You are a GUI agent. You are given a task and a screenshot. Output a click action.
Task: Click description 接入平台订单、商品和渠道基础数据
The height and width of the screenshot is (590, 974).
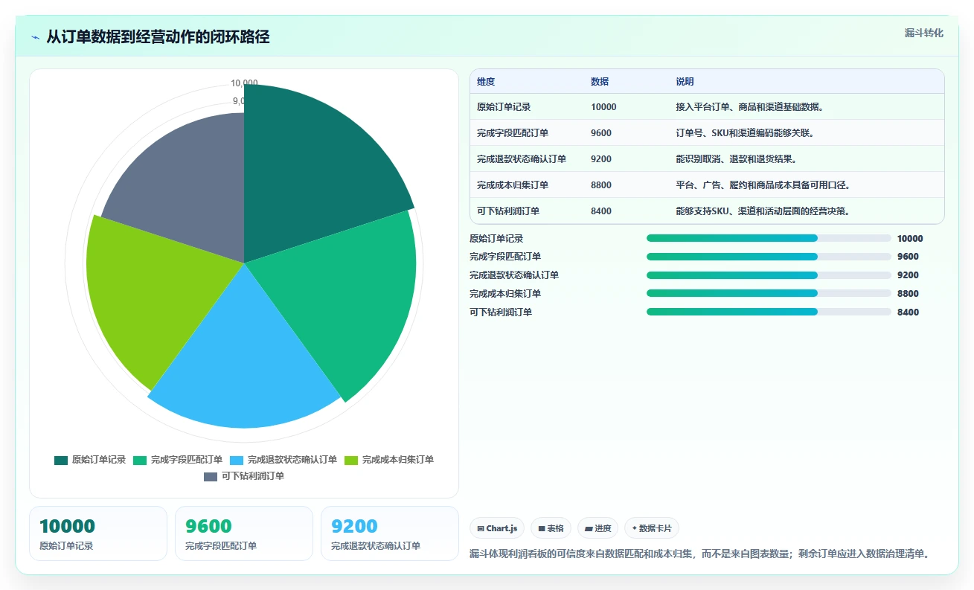[x=749, y=107]
